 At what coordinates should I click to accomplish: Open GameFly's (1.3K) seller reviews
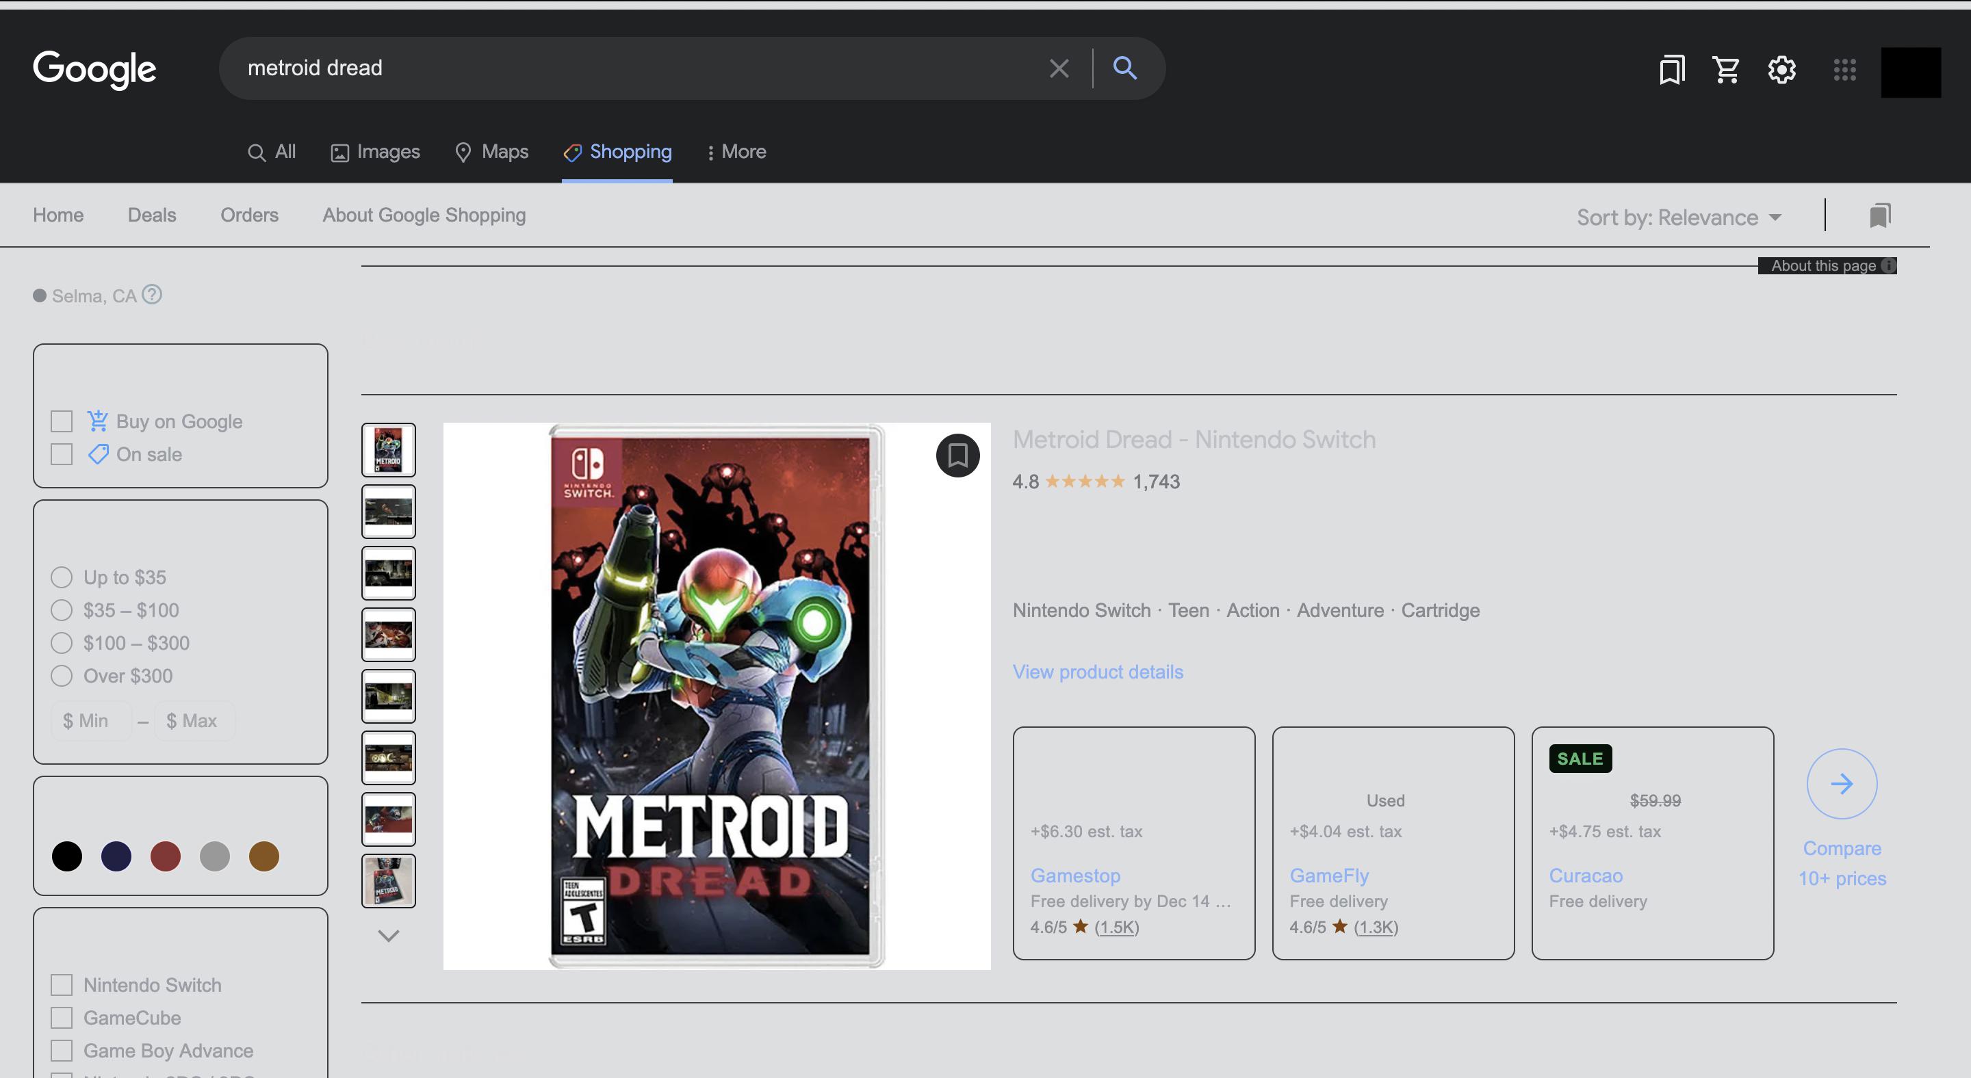point(1376,927)
